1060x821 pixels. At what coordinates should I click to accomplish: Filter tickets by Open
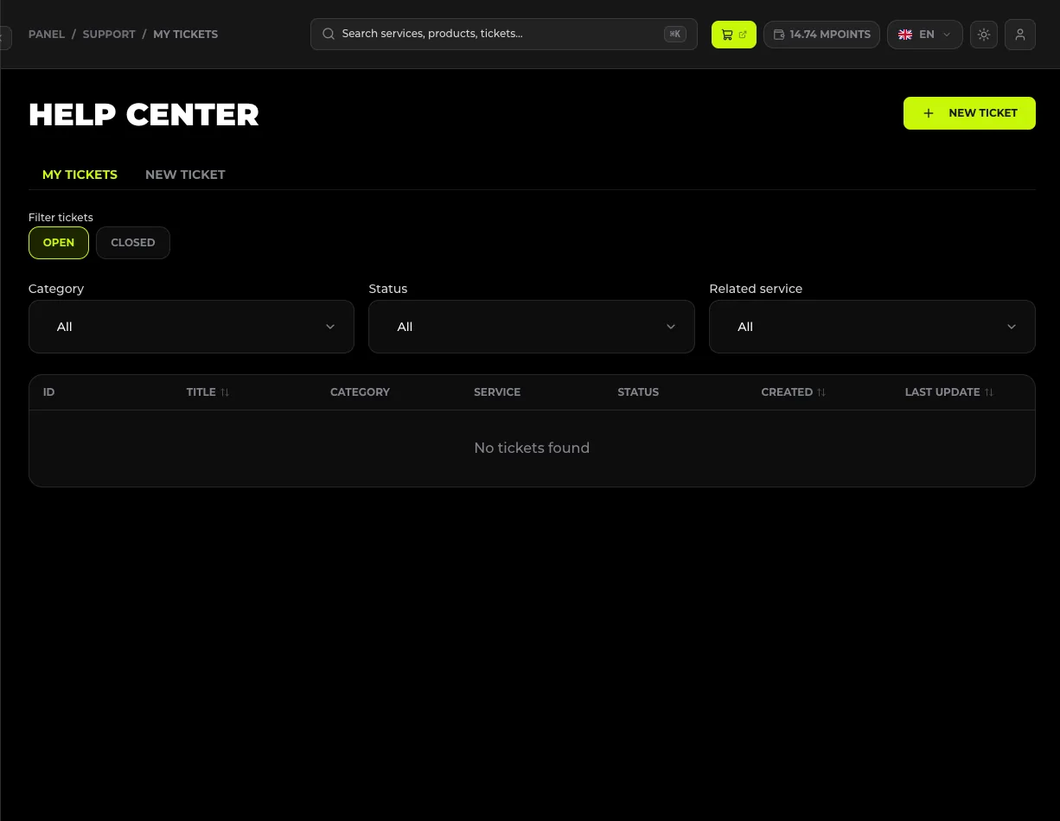click(59, 243)
